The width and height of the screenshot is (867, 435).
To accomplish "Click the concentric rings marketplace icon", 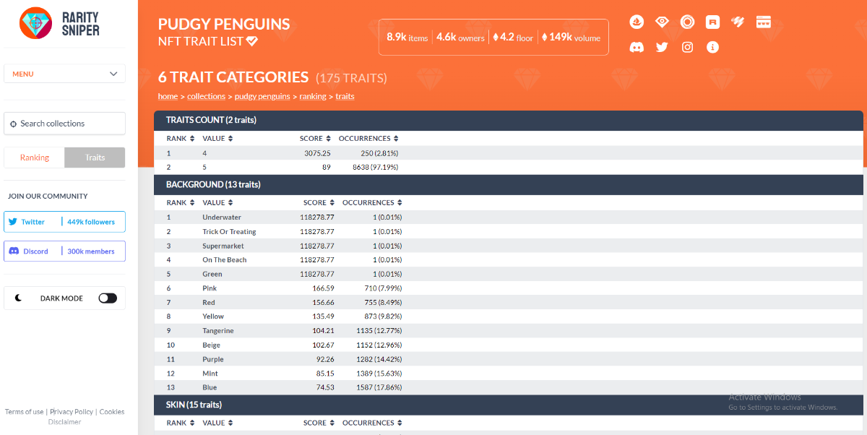I will [687, 22].
